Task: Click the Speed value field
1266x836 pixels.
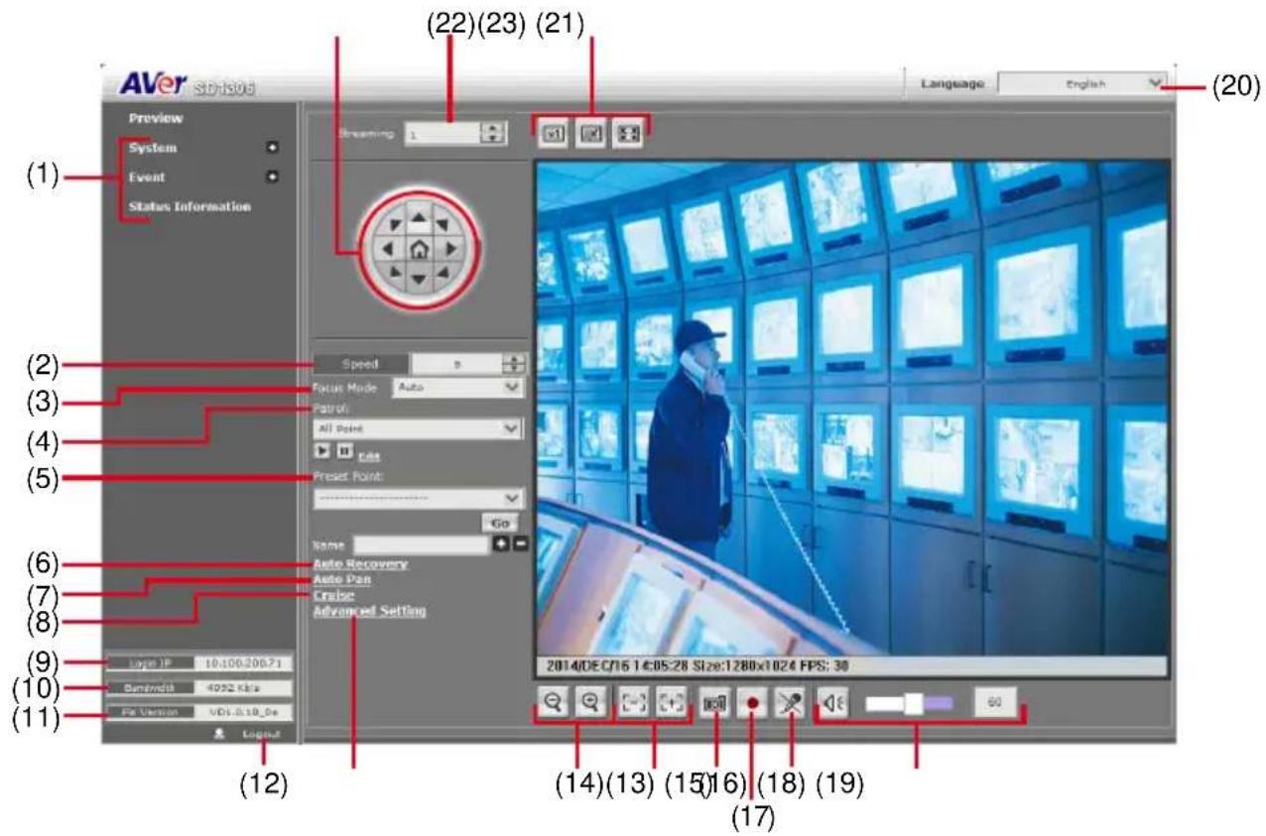Action: point(458,364)
